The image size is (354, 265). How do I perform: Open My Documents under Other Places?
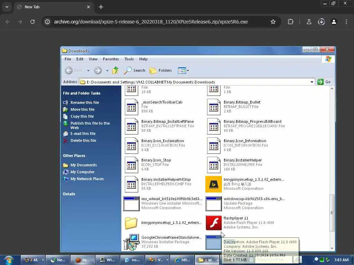pos(84,165)
